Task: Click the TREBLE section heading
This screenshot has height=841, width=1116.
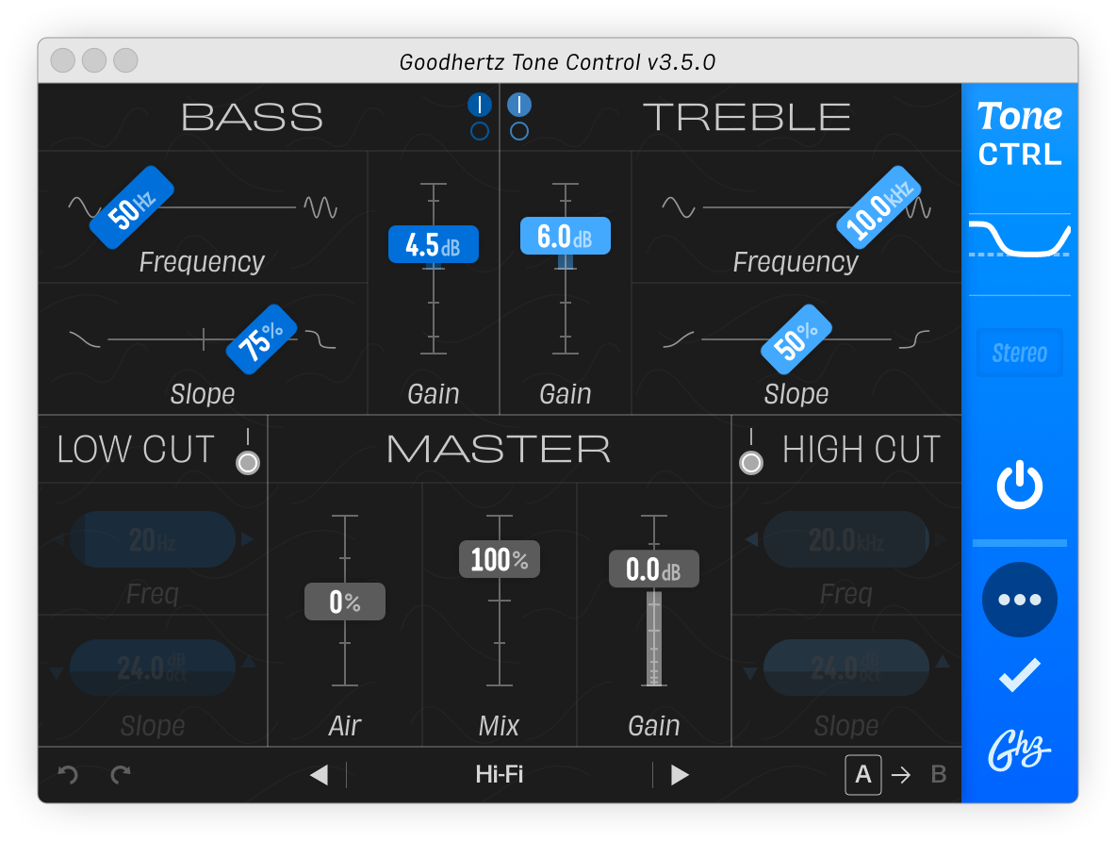Action: pyautogui.click(x=747, y=118)
